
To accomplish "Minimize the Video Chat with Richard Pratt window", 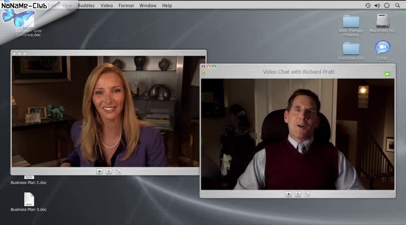I will coord(209,66).
